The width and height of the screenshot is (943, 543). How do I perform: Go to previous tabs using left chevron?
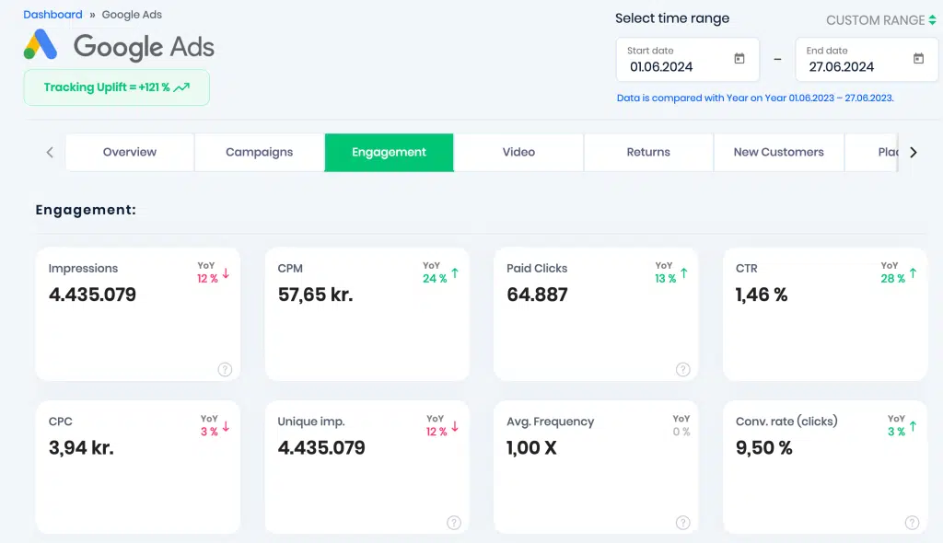coord(50,153)
